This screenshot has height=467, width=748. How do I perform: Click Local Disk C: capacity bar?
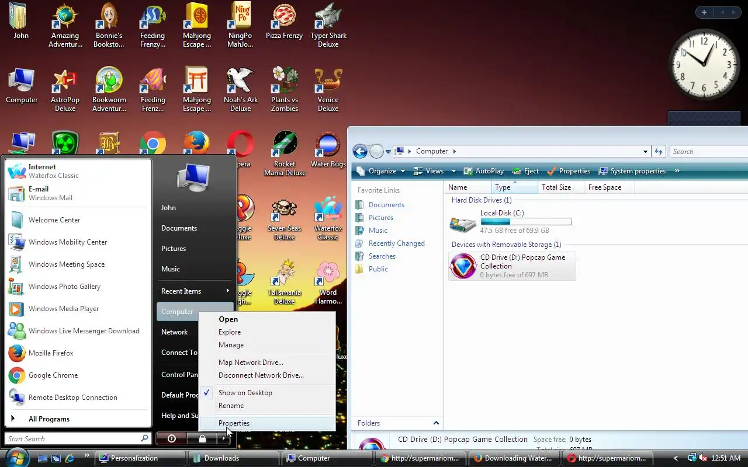(526, 222)
